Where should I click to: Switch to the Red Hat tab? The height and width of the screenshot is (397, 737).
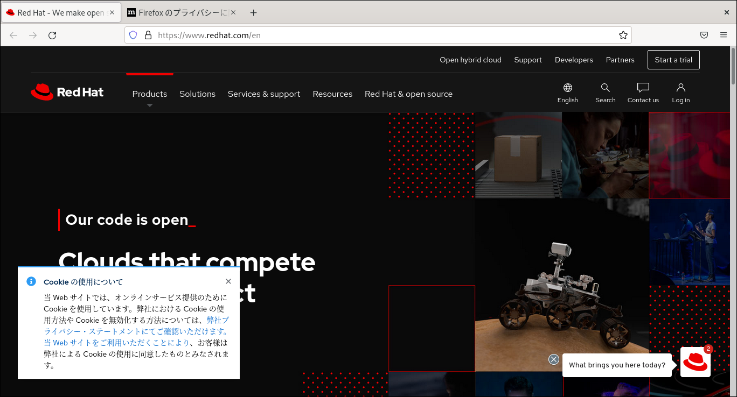tap(61, 13)
